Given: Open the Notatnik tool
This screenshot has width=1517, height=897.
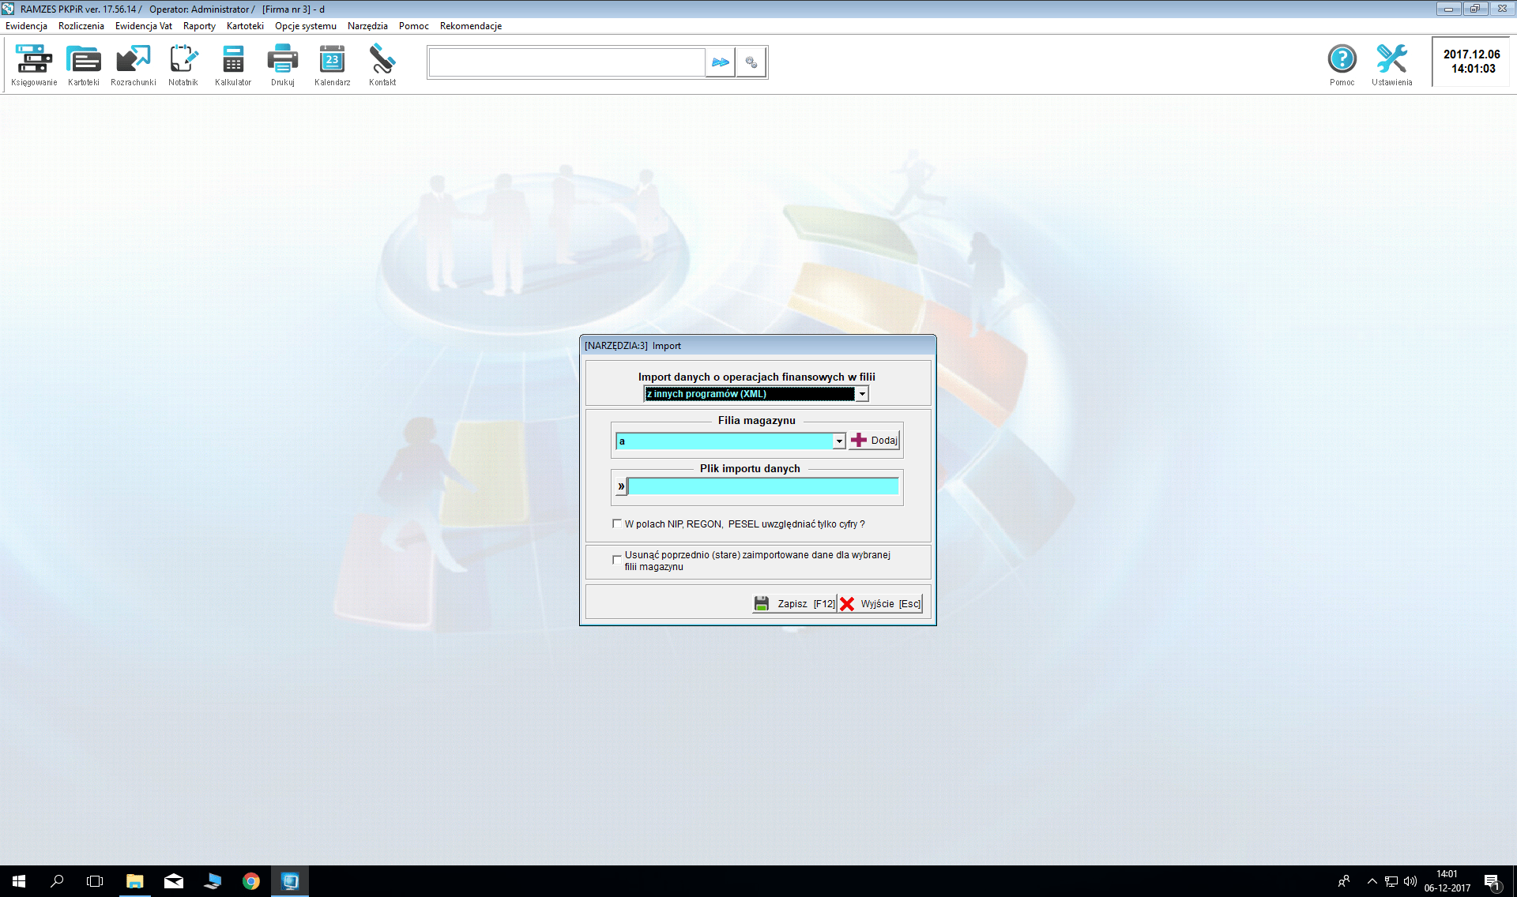Looking at the screenshot, I should pos(183,60).
